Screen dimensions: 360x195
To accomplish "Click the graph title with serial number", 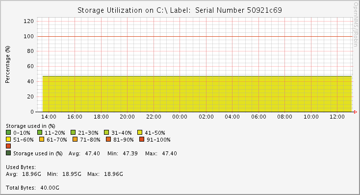I will point(180,10).
